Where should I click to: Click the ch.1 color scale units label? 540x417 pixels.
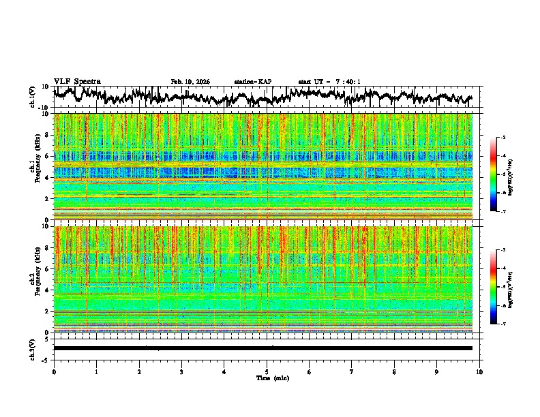(511, 177)
